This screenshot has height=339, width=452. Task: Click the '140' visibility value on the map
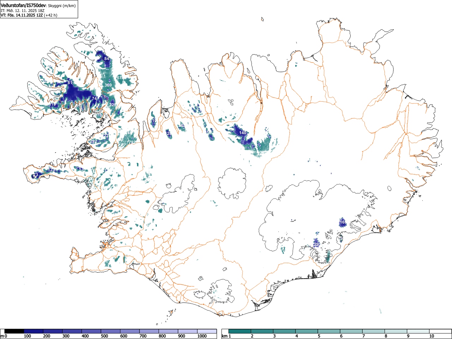click(243, 133)
